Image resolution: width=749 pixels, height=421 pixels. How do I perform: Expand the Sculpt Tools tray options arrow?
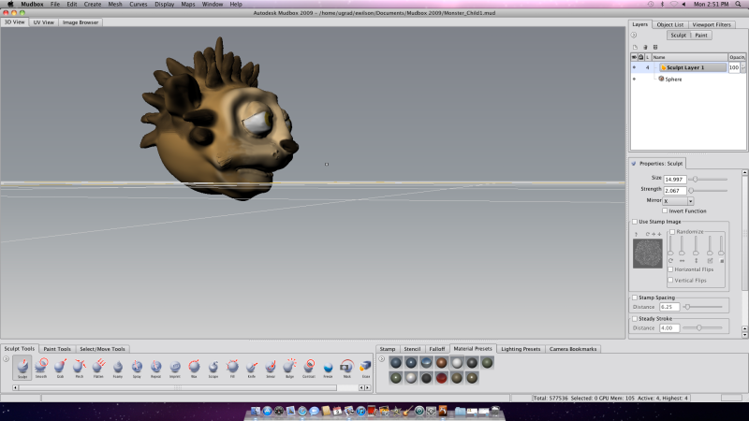(5, 358)
